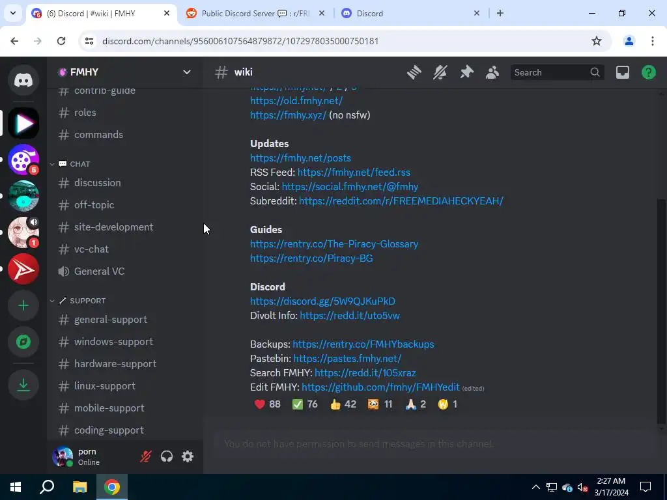Click the message list scrollbar
Screen dimensions: 667x500
[660, 311]
